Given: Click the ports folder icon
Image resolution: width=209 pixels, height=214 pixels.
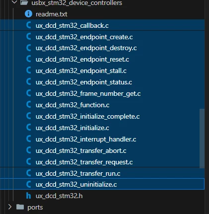Looking at the screenshot, I should click(x=20, y=207).
